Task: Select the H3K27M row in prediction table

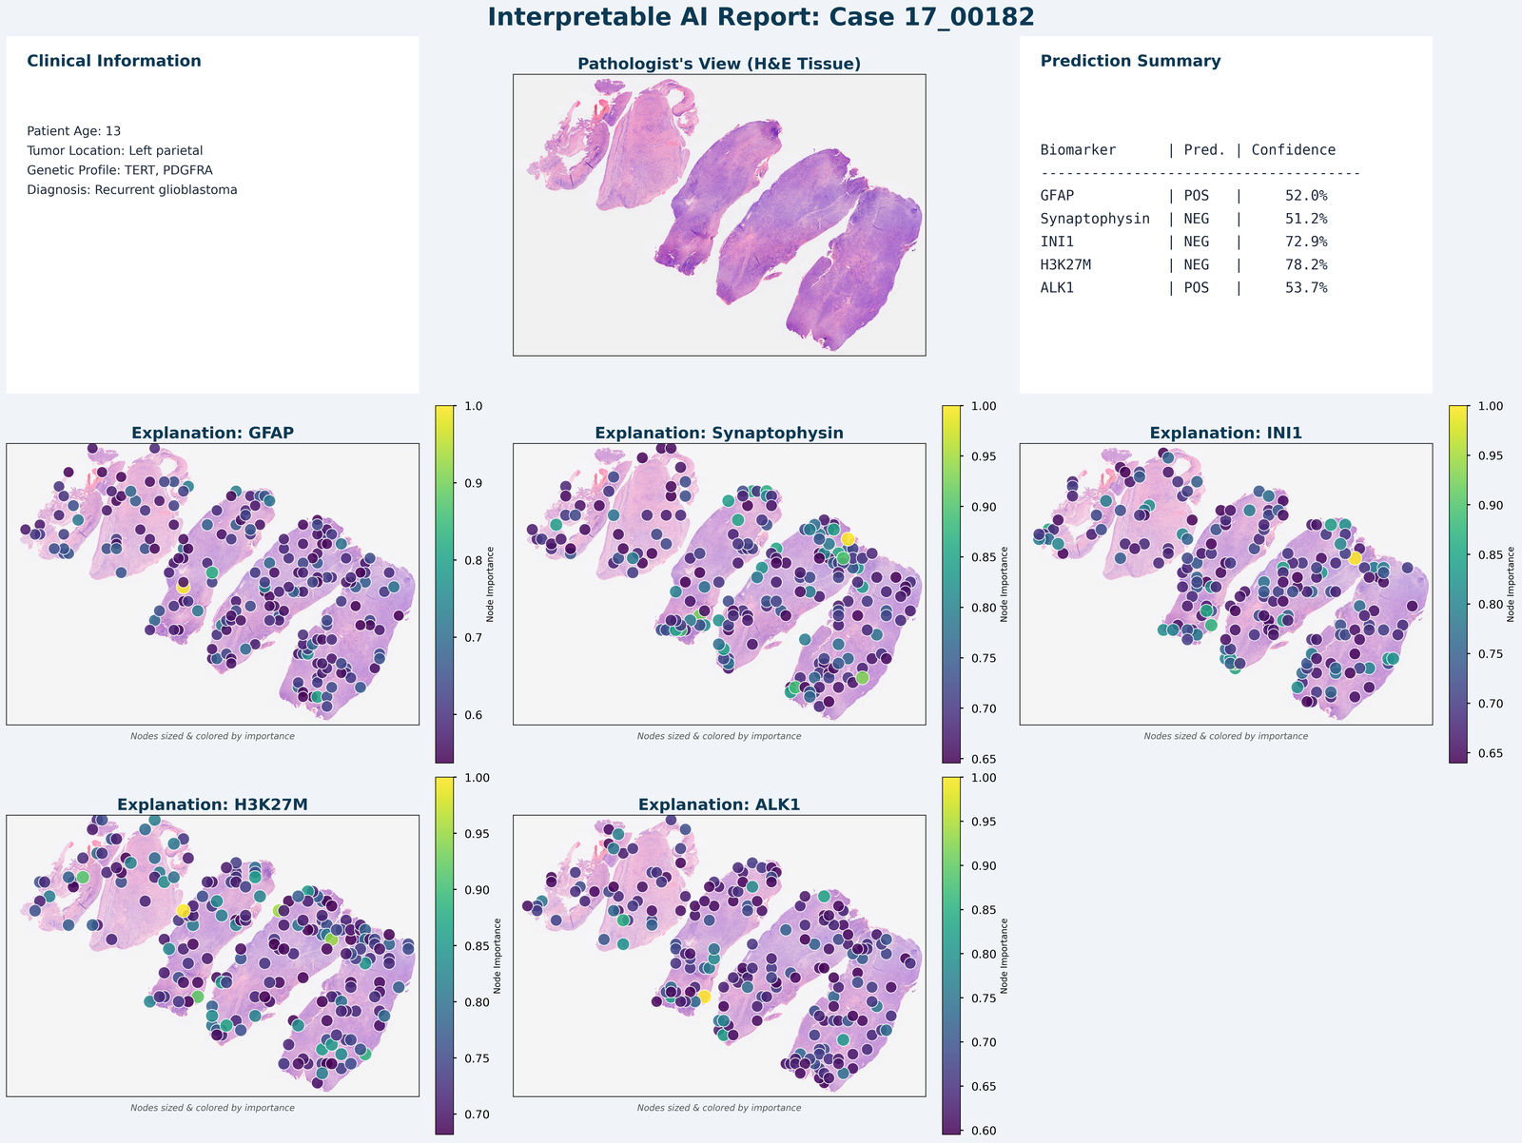Action: pos(1184,264)
